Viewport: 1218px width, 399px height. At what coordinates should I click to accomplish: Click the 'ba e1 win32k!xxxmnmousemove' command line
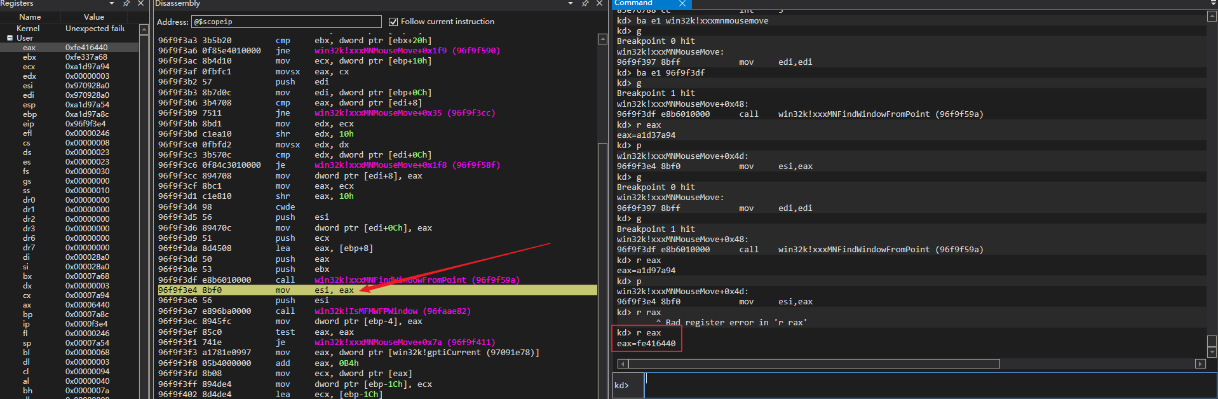[693, 21]
